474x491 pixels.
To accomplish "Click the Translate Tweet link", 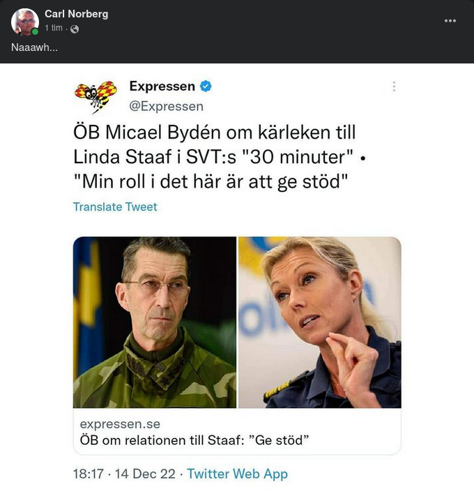I will 115,207.
